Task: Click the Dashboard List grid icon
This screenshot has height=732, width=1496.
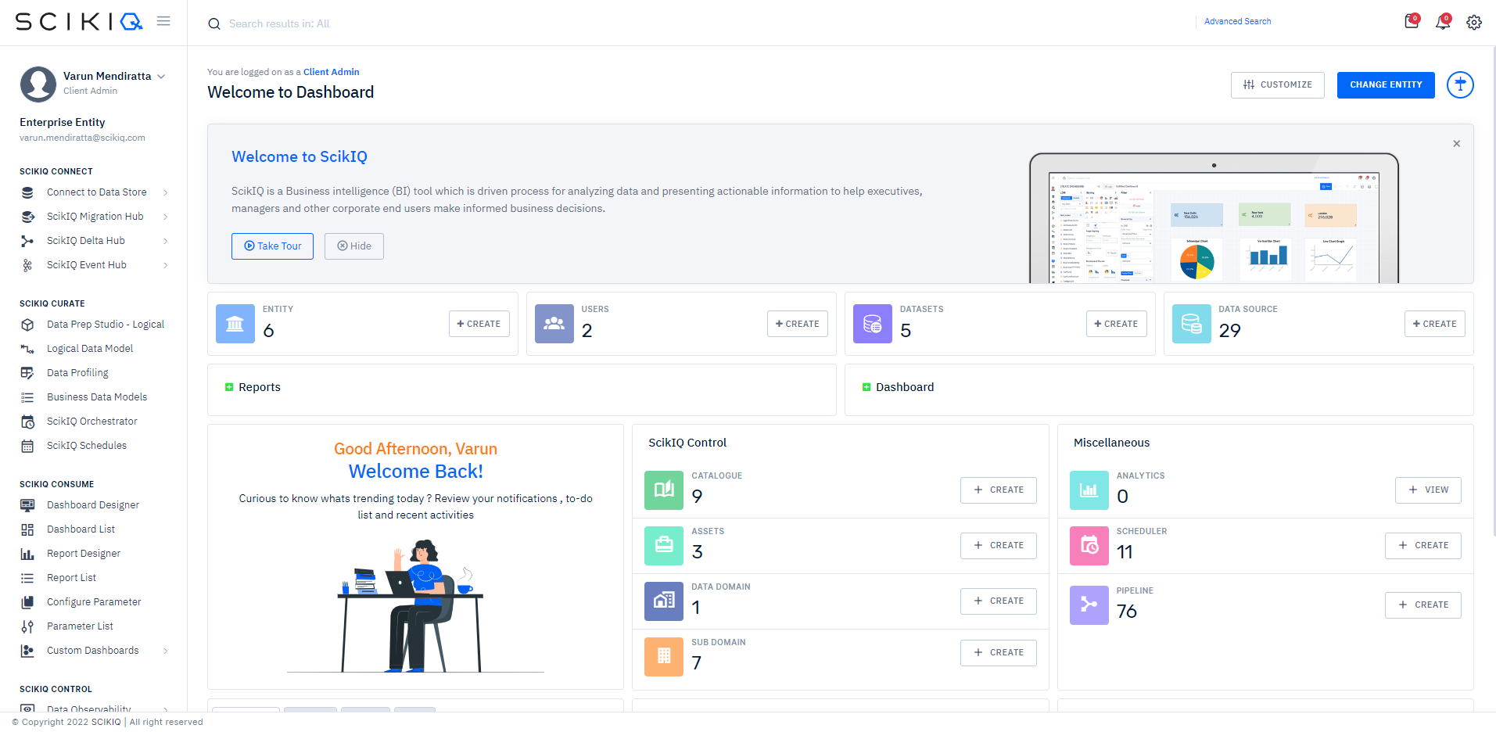Action: pyautogui.click(x=27, y=529)
